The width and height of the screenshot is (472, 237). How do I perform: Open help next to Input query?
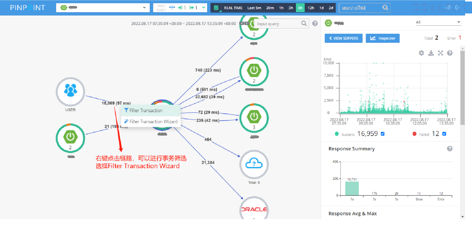[x=315, y=23]
